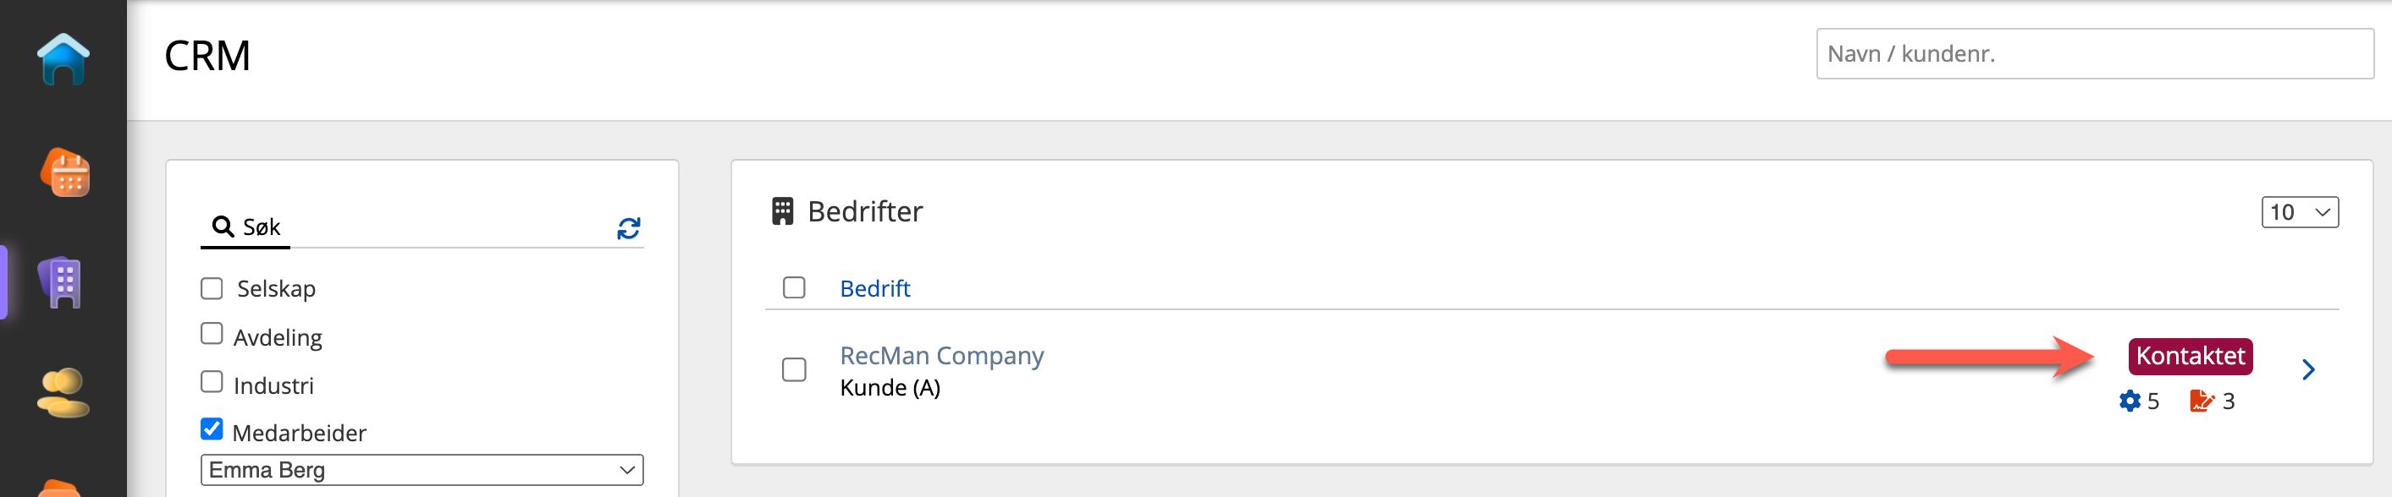This screenshot has height=497, width=2392.
Task: Open the RecMan Company link
Action: (x=941, y=356)
